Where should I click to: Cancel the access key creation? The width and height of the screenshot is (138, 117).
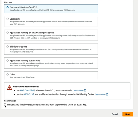(115, 114)
